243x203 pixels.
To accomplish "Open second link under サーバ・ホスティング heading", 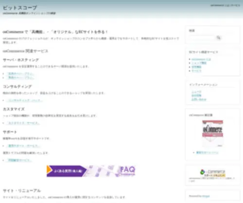I will (x=20, y=78).
